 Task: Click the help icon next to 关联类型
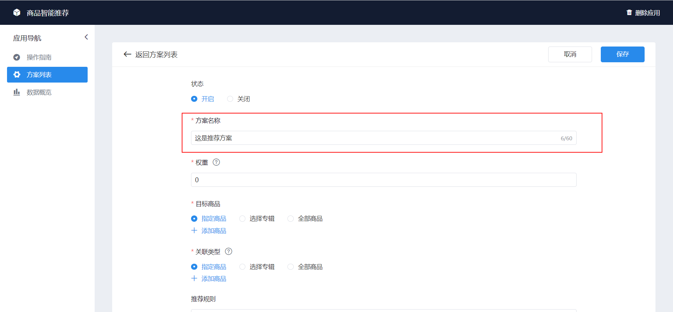coord(229,251)
